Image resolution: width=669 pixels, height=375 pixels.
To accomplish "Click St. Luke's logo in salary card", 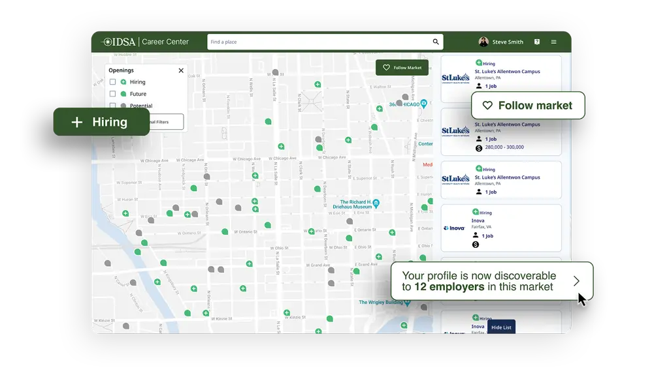I will coord(455,131).
